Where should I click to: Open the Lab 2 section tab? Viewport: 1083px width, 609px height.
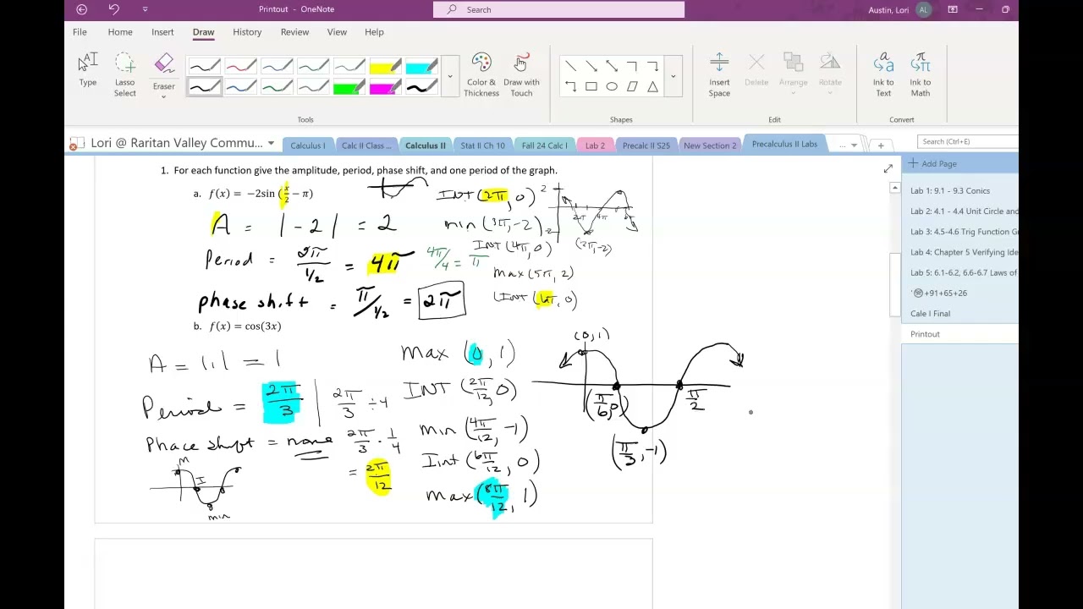pos(595,145)
